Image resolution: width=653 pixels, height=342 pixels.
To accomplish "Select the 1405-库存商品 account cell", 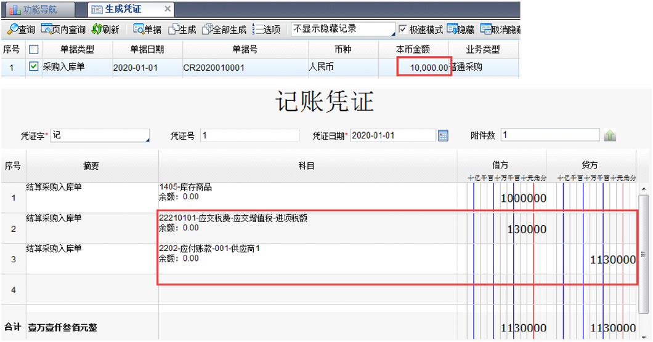I will [x=307, y=197].
